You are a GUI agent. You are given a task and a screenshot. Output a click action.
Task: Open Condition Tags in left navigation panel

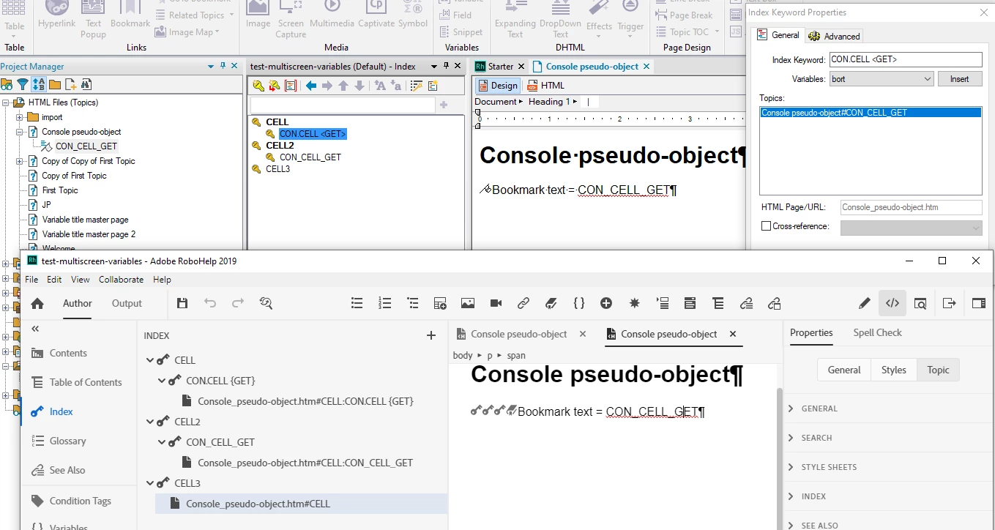point(81,501)
